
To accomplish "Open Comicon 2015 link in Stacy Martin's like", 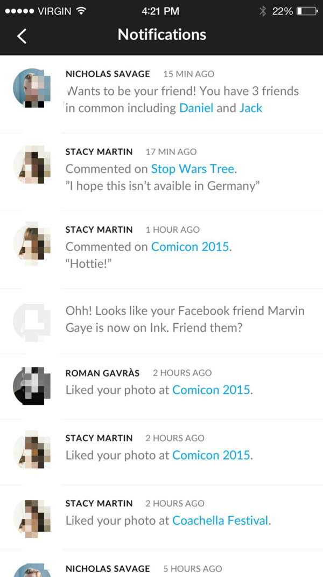I will [211, 455].
